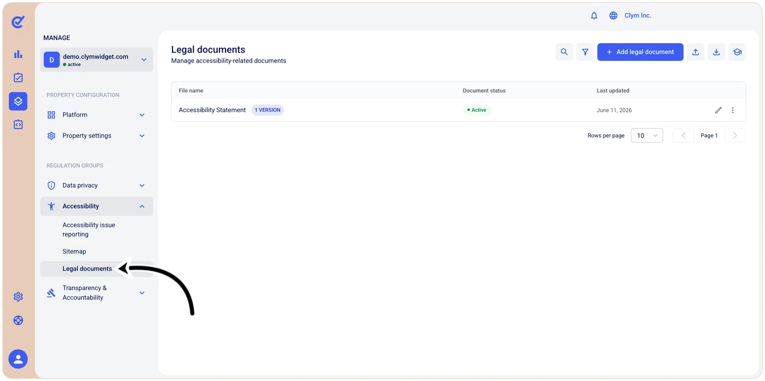Click the Add legal document button
765x381 pixels.
(640, 52)
